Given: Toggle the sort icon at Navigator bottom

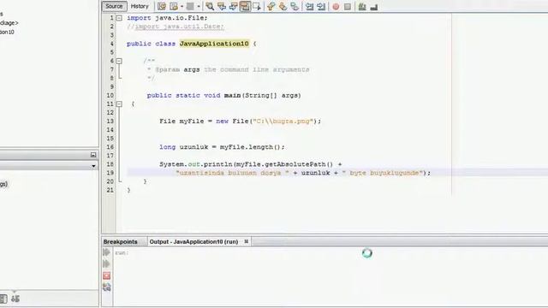Looking at the screenshot, I should pyautogui.click(x=15, y=299).
